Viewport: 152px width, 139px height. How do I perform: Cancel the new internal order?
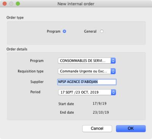[97, 128]
